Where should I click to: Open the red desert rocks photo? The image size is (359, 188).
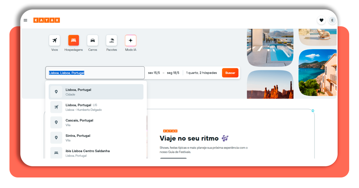270,85
